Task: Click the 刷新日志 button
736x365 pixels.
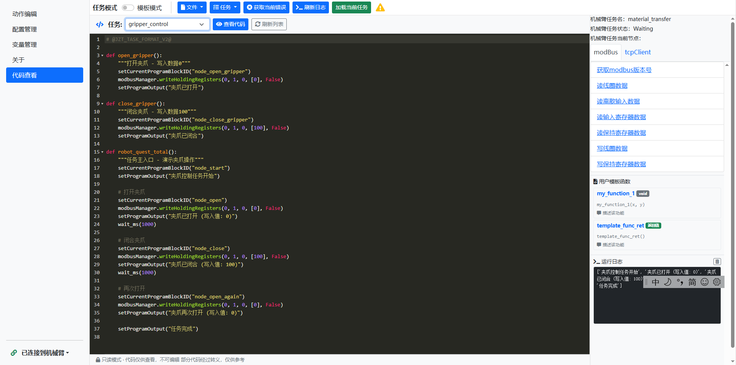Action: (310, 7)
